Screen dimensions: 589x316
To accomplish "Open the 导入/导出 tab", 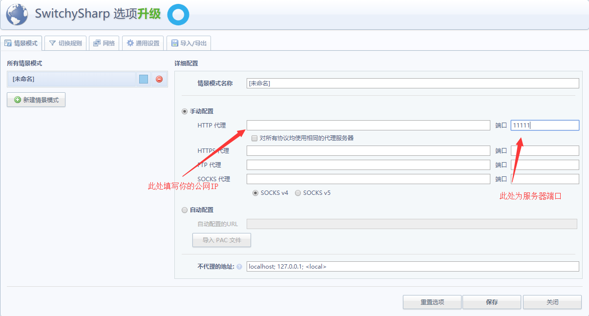I will [x=189, y=43].
